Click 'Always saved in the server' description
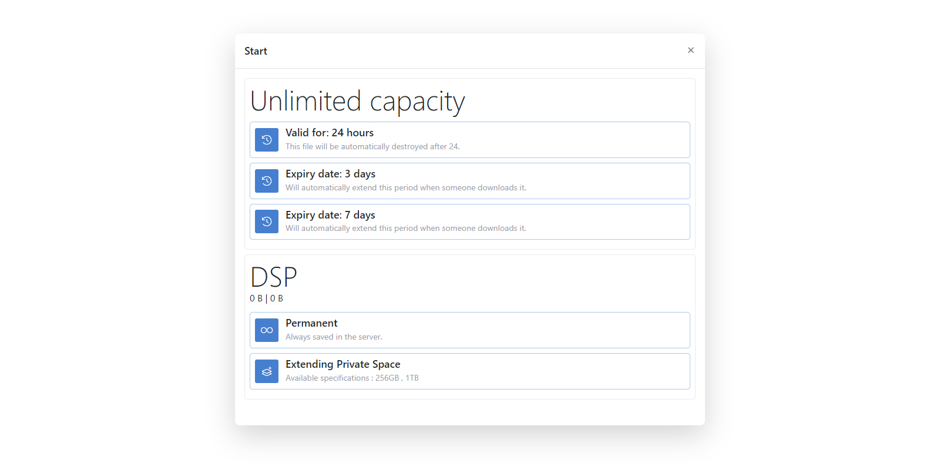Viewport: 940px width, 470px height. [334, 337]
